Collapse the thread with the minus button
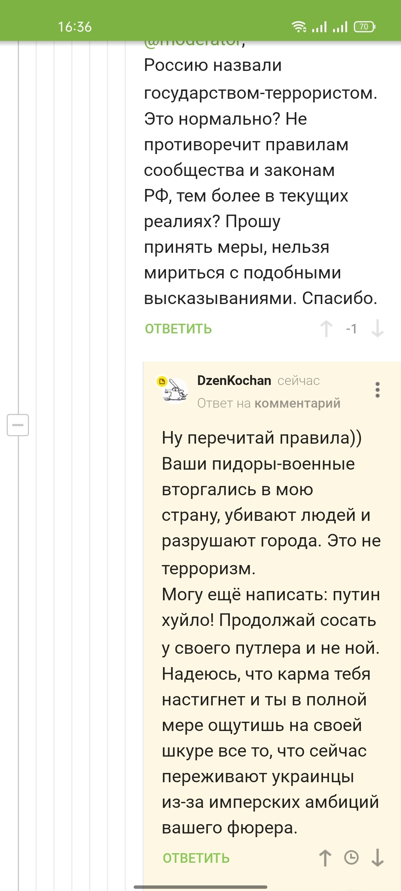This screenshot has width=401, height=891. pyautogui.click(x=18, y=425)
